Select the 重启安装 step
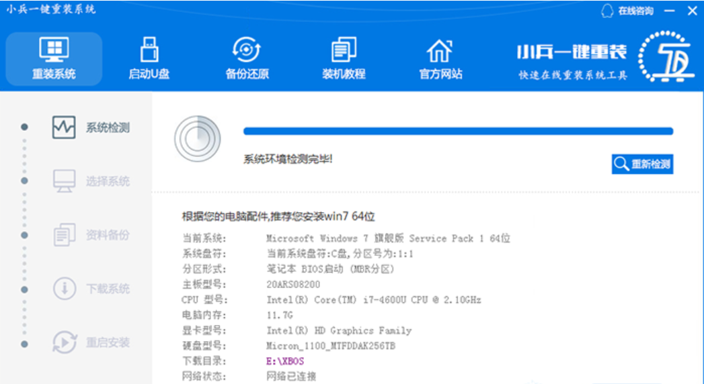Viewport: 704px width, 384px height. pyautogui.click(x=91, y=342)
